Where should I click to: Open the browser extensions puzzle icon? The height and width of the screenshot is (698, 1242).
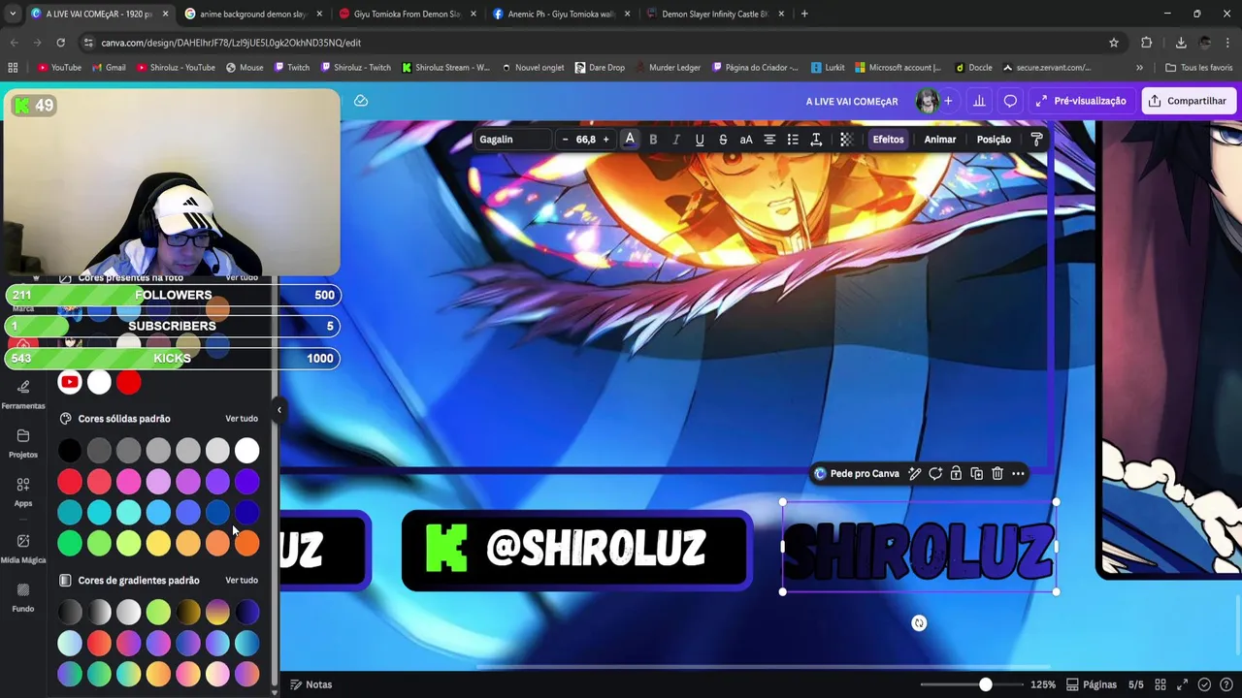(1146, 43)
